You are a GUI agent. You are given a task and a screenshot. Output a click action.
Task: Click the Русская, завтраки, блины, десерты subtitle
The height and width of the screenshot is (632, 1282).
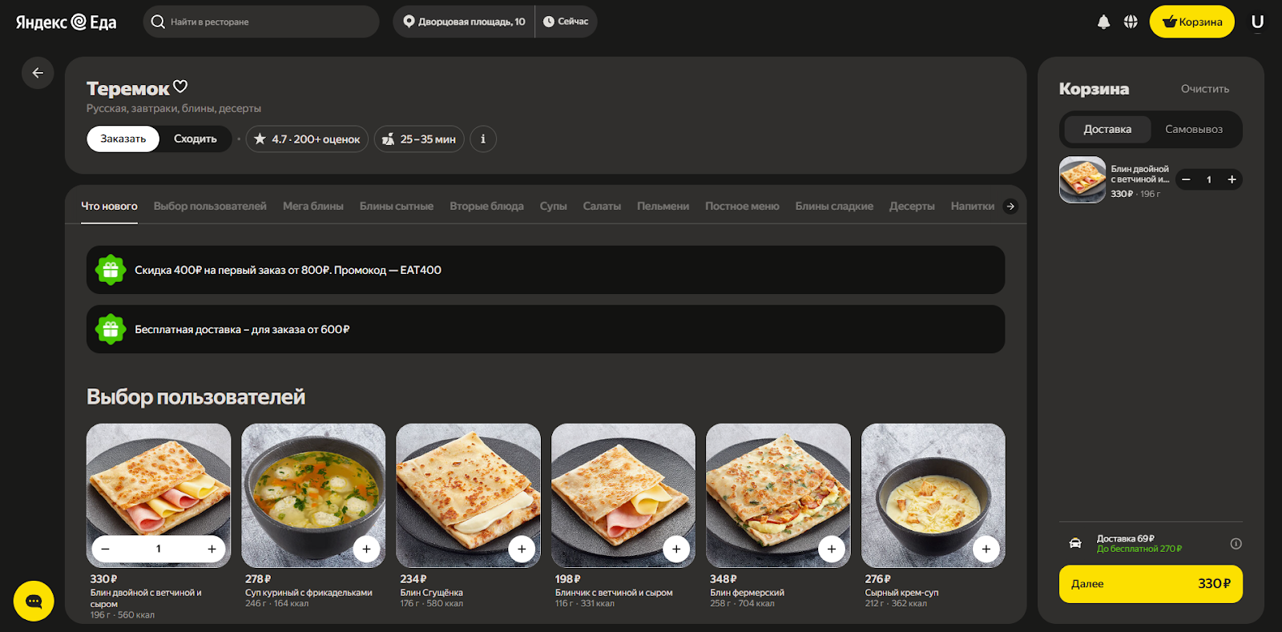click(174, 108)
